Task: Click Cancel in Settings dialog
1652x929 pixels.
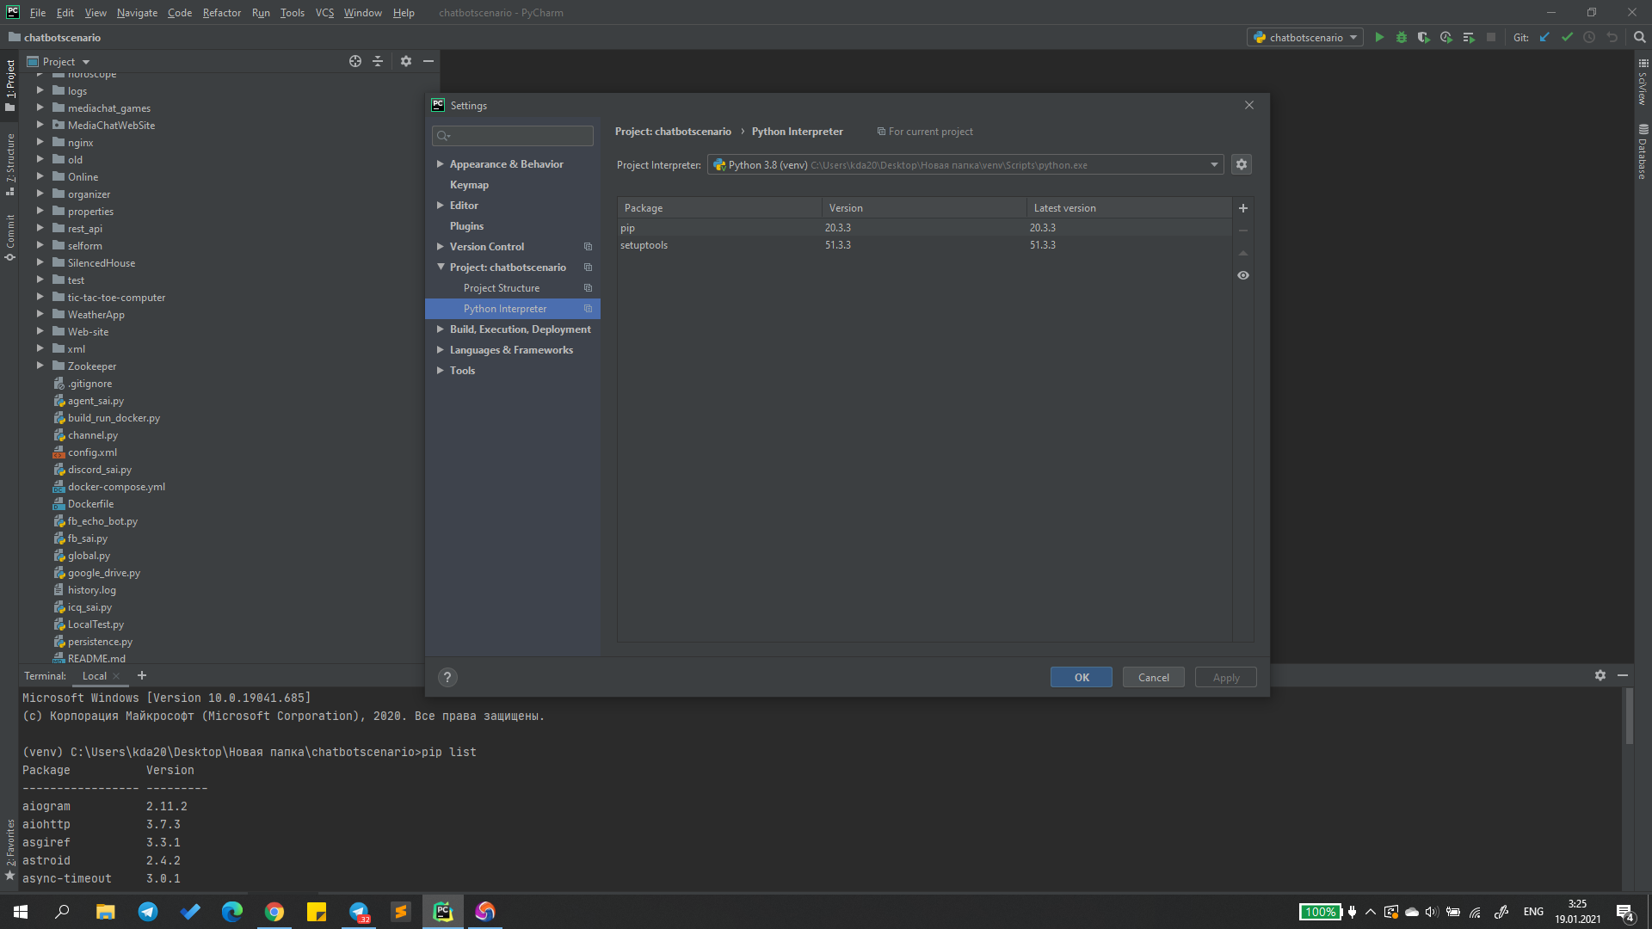Action: pyautogui.click(x=1154, y=677)
